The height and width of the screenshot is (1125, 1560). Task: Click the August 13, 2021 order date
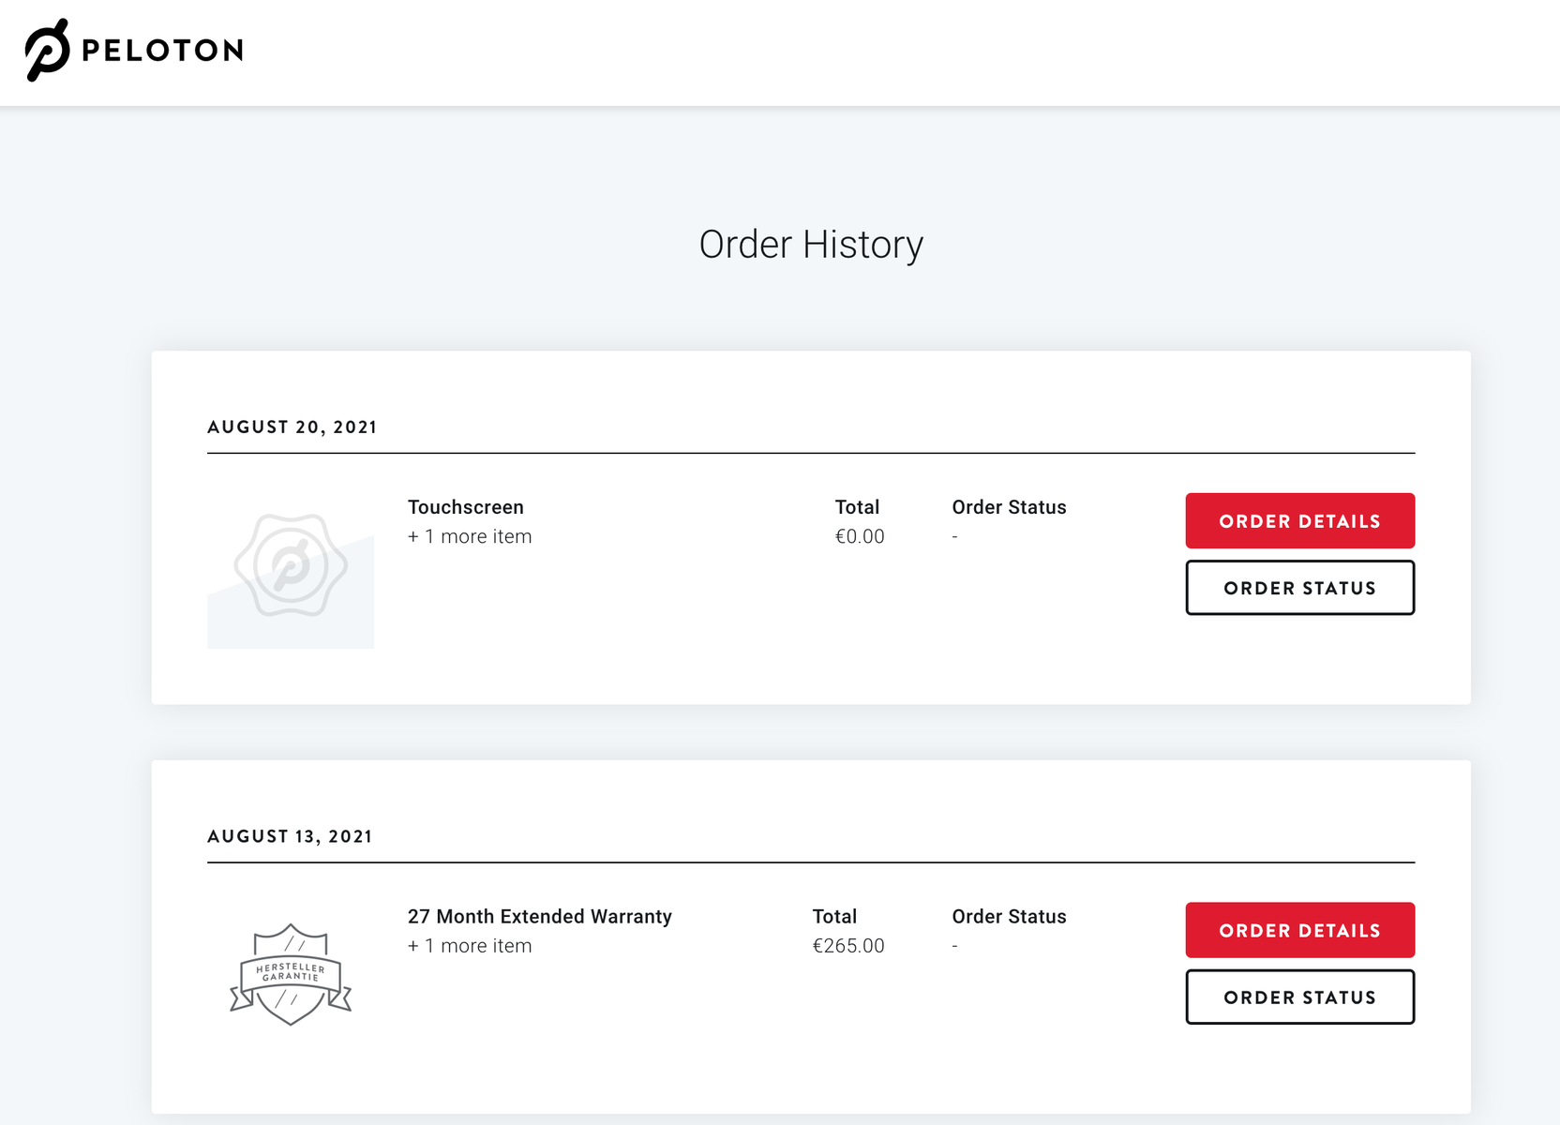pos(290,836)
